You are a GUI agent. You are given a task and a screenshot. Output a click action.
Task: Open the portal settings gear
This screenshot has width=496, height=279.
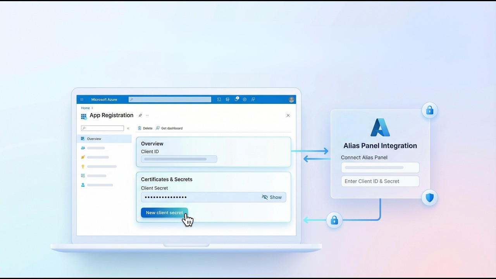[x=245, y=100]
